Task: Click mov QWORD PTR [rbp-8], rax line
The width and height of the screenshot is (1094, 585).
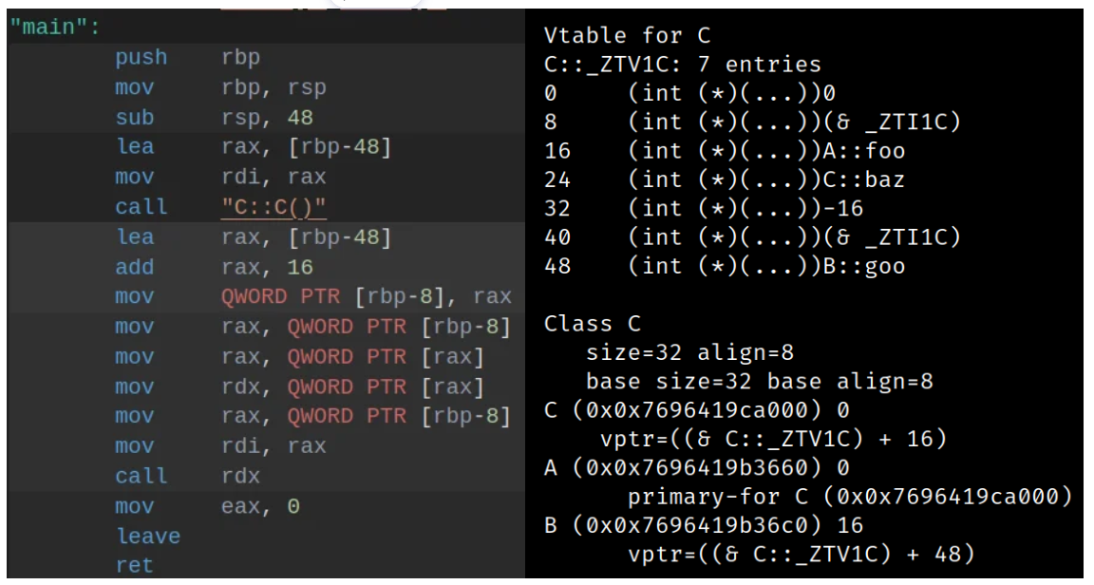Action: [313, 296]
